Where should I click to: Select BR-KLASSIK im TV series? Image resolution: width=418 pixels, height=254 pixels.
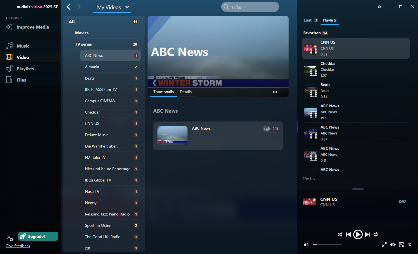point(110,89)
